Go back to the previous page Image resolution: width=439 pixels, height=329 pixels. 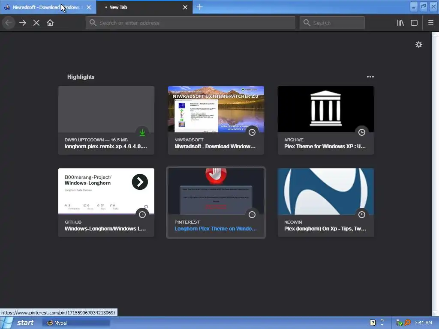[x=9, y=23]
